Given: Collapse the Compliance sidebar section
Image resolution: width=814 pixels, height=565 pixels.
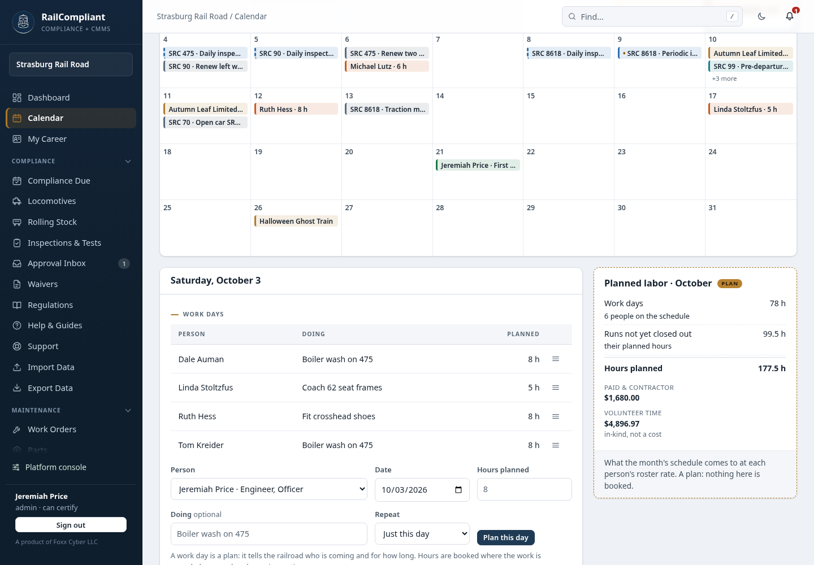Looking at the screenshot, I should [128, 161].
